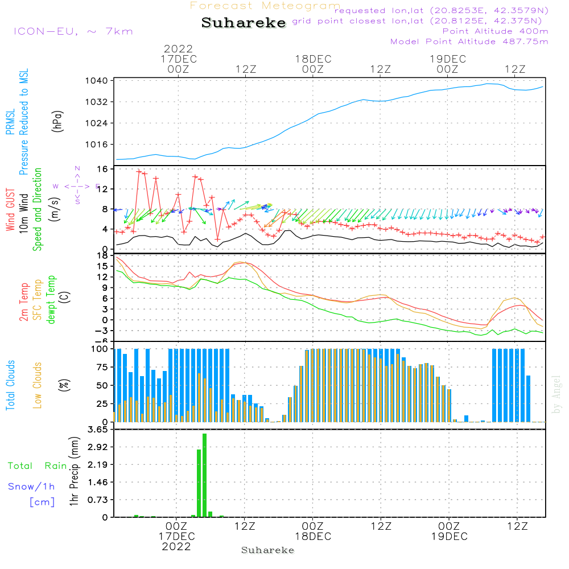Click "Model Point Altitude 487.75m" text
This screenshot has width=569, height=569.
pyautogui.click(x=469, y=42)
